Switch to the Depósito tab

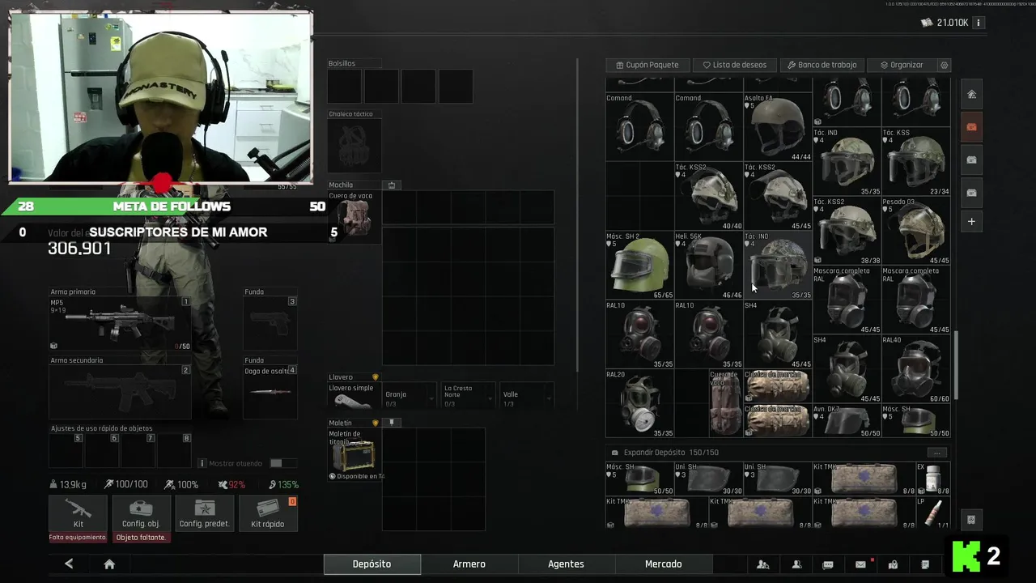click(x=372, y=564)
